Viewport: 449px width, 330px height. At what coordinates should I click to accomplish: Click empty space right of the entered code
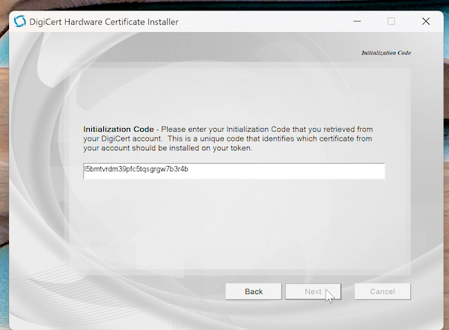[299, 171]
